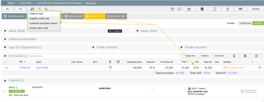Click the BLG Support SAS delivery link
The width and height of the screenshot is (264, 102).
tap(234, 68)
